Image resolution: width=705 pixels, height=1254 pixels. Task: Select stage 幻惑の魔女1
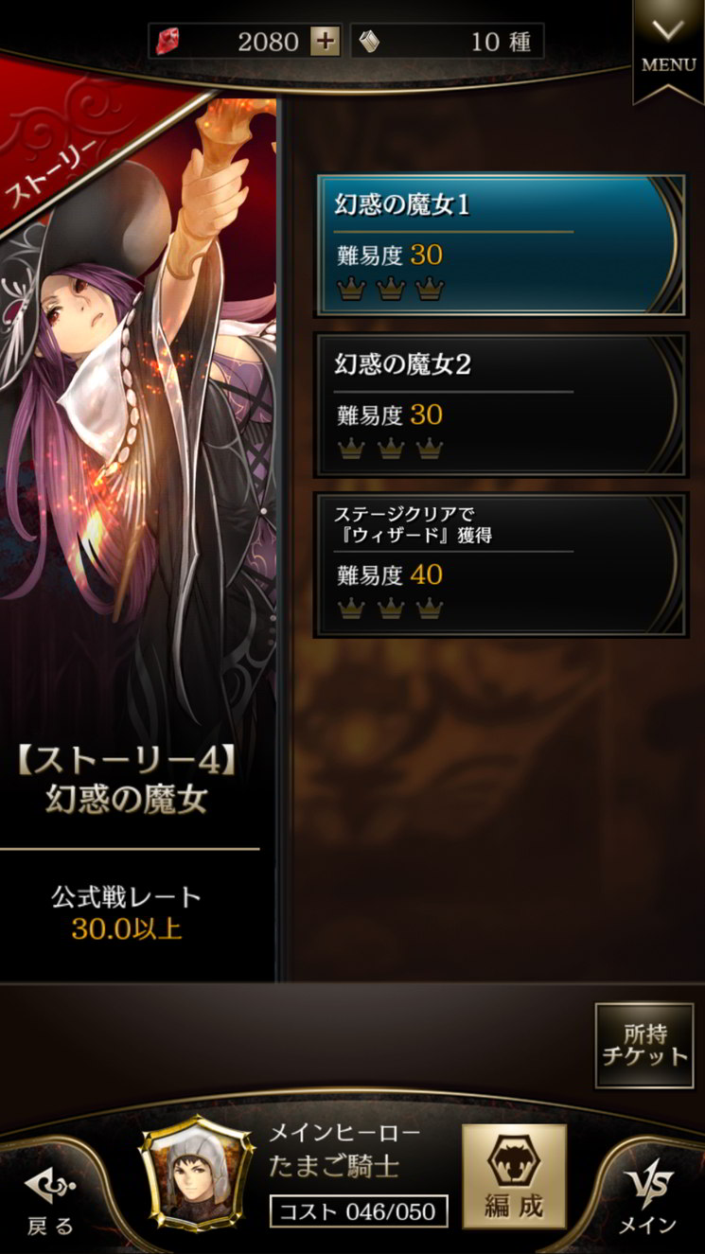pos(501,245)
